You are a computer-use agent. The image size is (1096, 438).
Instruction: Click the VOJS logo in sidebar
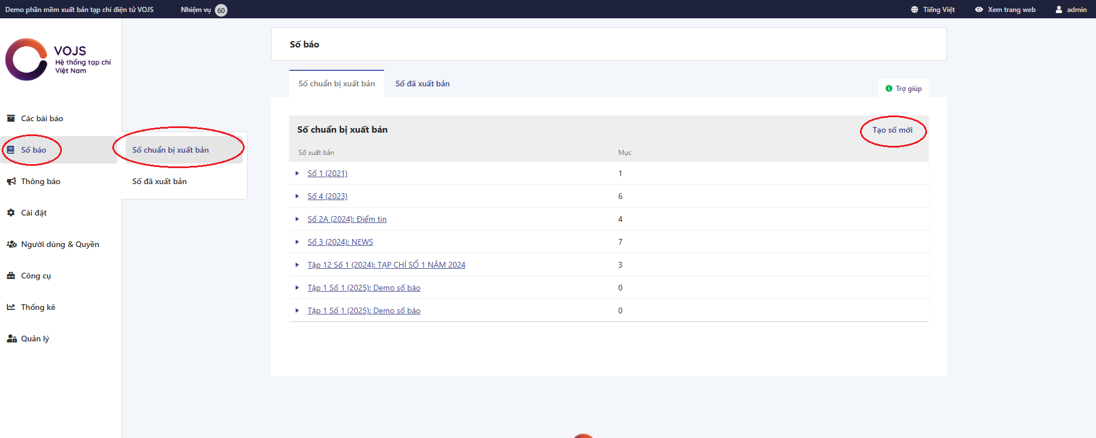[x=58, y=59]
